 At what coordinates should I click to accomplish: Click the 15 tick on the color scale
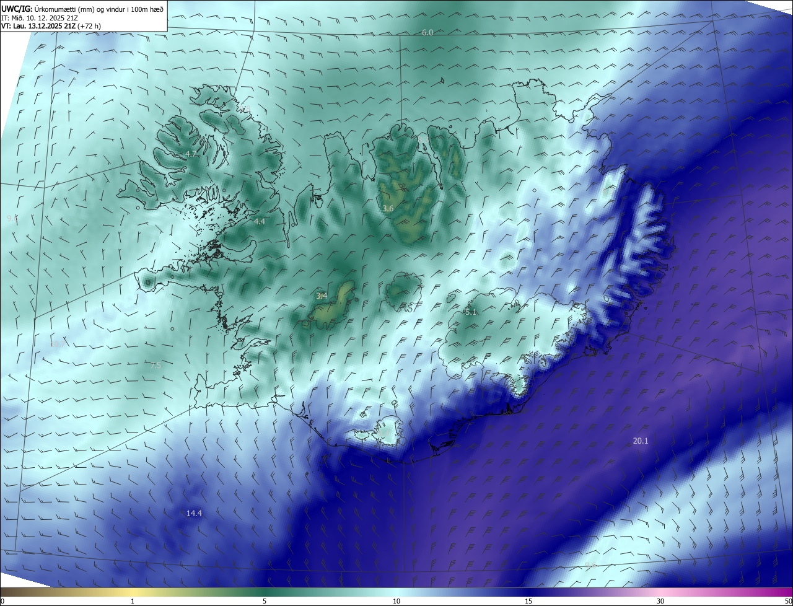(528, 601)
